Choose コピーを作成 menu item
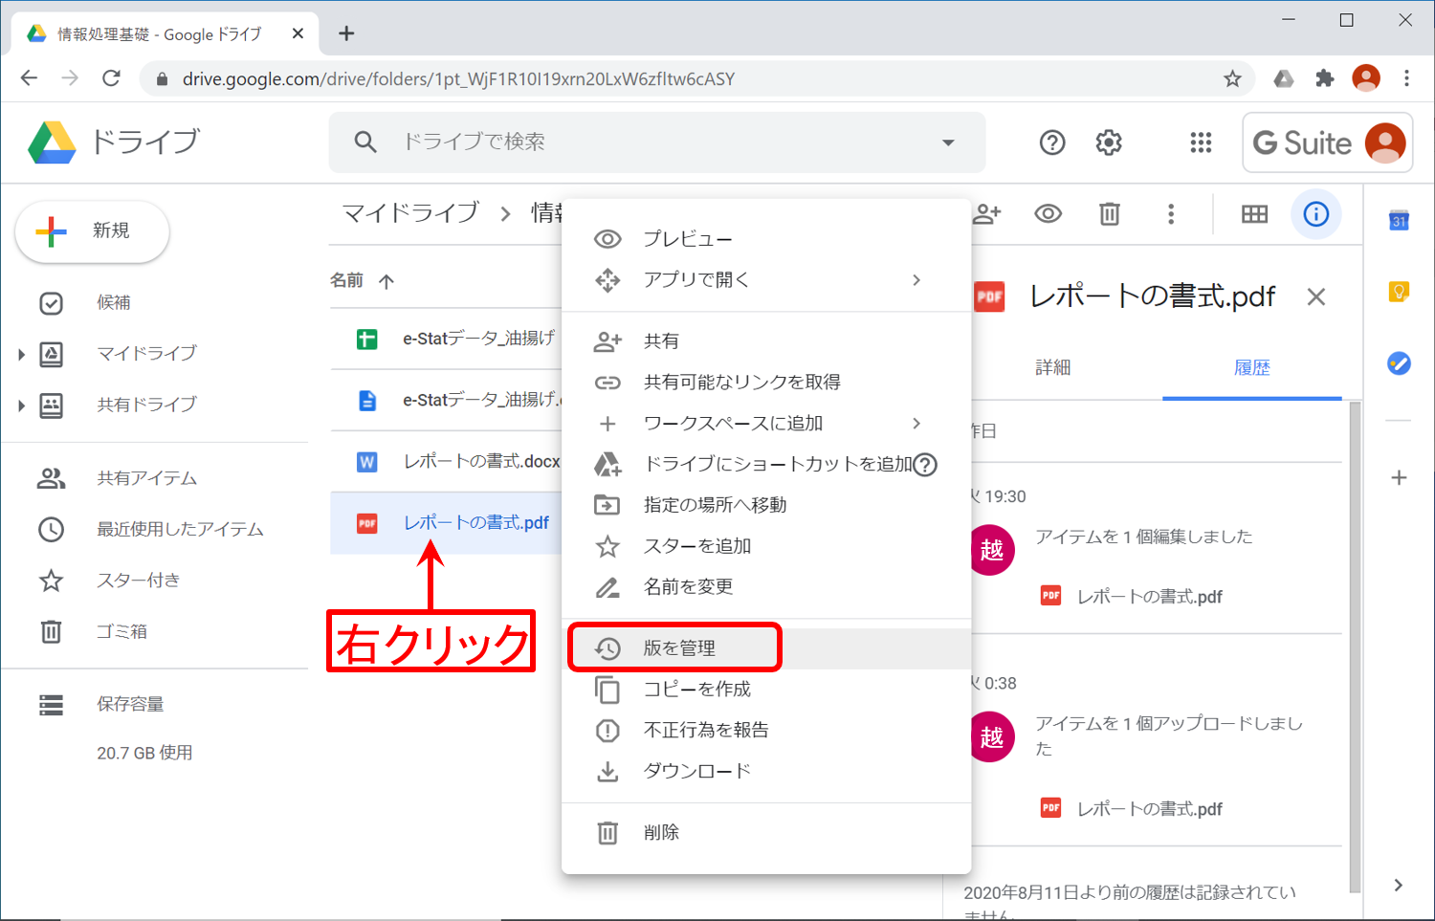 coord(766,690)
